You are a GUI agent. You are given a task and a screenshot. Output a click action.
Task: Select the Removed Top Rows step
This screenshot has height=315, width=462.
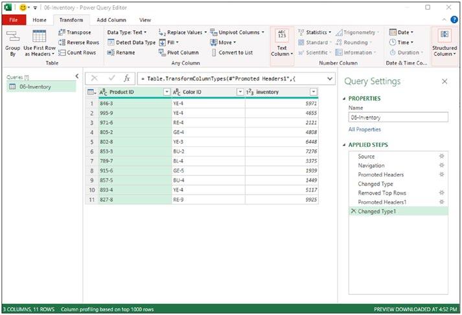click(x=382, y=193)
